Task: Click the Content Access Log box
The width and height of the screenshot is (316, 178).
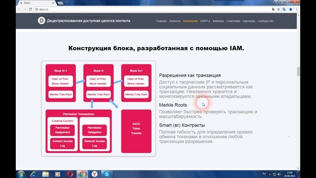Action: (x=62, y=143)
